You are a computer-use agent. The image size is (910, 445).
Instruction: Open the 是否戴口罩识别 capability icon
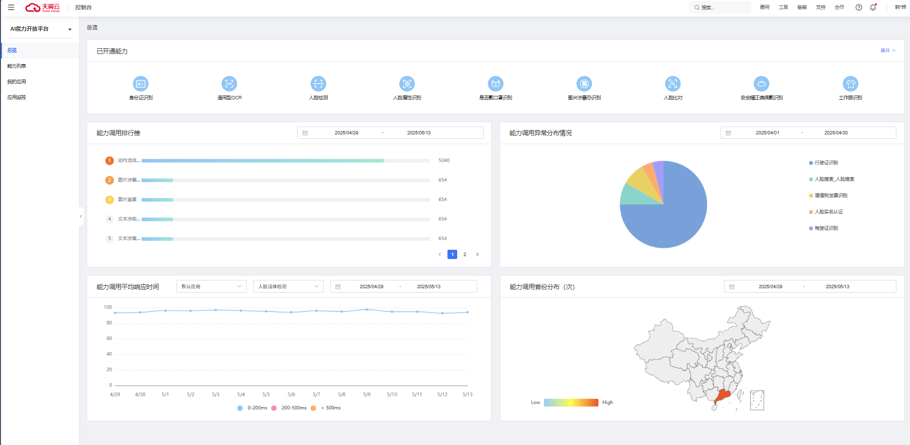tap(496, 84)
